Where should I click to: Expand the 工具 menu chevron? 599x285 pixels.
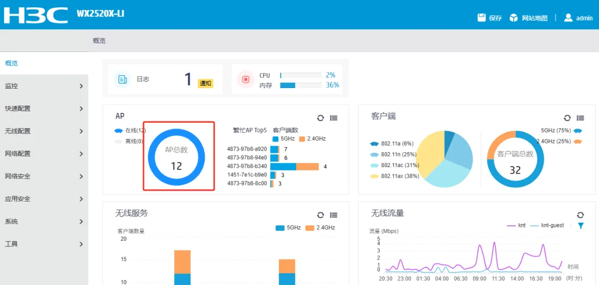(x=81, y=244)
